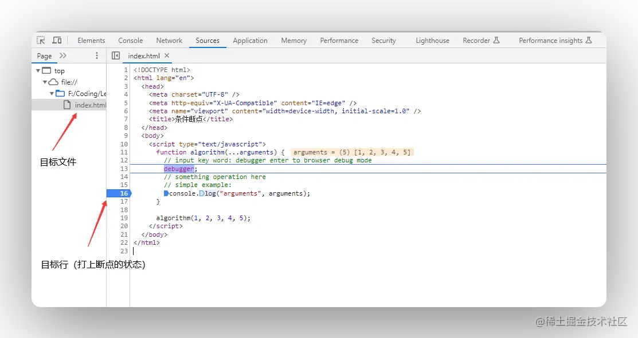Viewport: 638px width, 338px height.
Task: Select the index.html editor tab
Action: (144, 56)
